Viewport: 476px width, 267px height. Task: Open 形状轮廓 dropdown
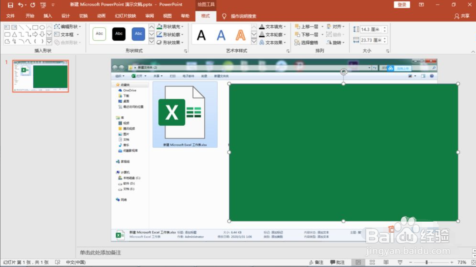pyautogui.click(x=170, y=34)
